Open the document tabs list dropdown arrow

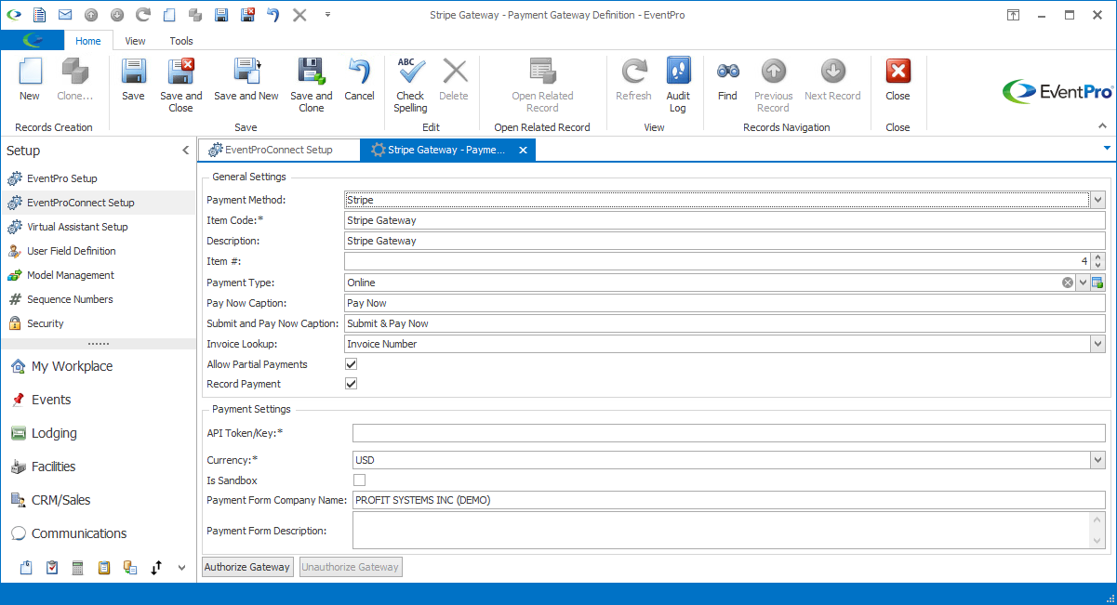[1107, 148]
